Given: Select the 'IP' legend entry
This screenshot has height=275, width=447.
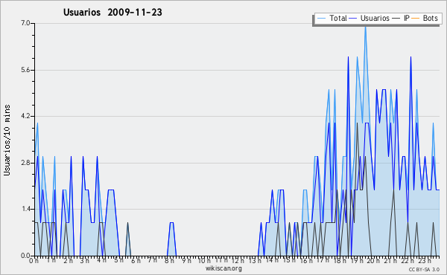Looking at the screenshot, I should [x=401, y=19].
